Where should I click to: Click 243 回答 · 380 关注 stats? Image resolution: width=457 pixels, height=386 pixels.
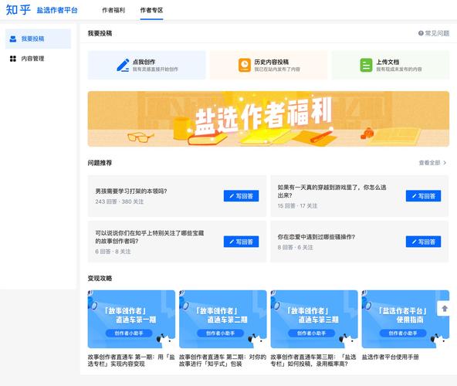tap(119, 201)
